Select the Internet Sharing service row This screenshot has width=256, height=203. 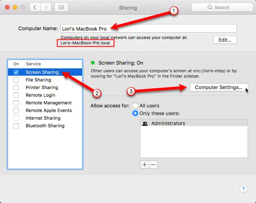[x=45, y=118]
